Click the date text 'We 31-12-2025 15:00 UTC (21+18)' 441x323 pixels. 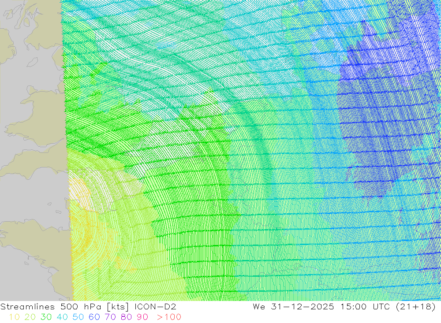[344, 307]
